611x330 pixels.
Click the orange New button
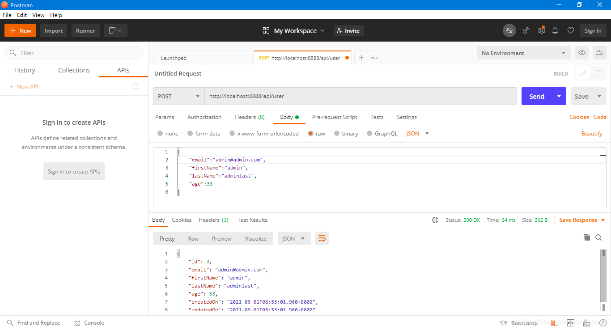tap(20, 30)
